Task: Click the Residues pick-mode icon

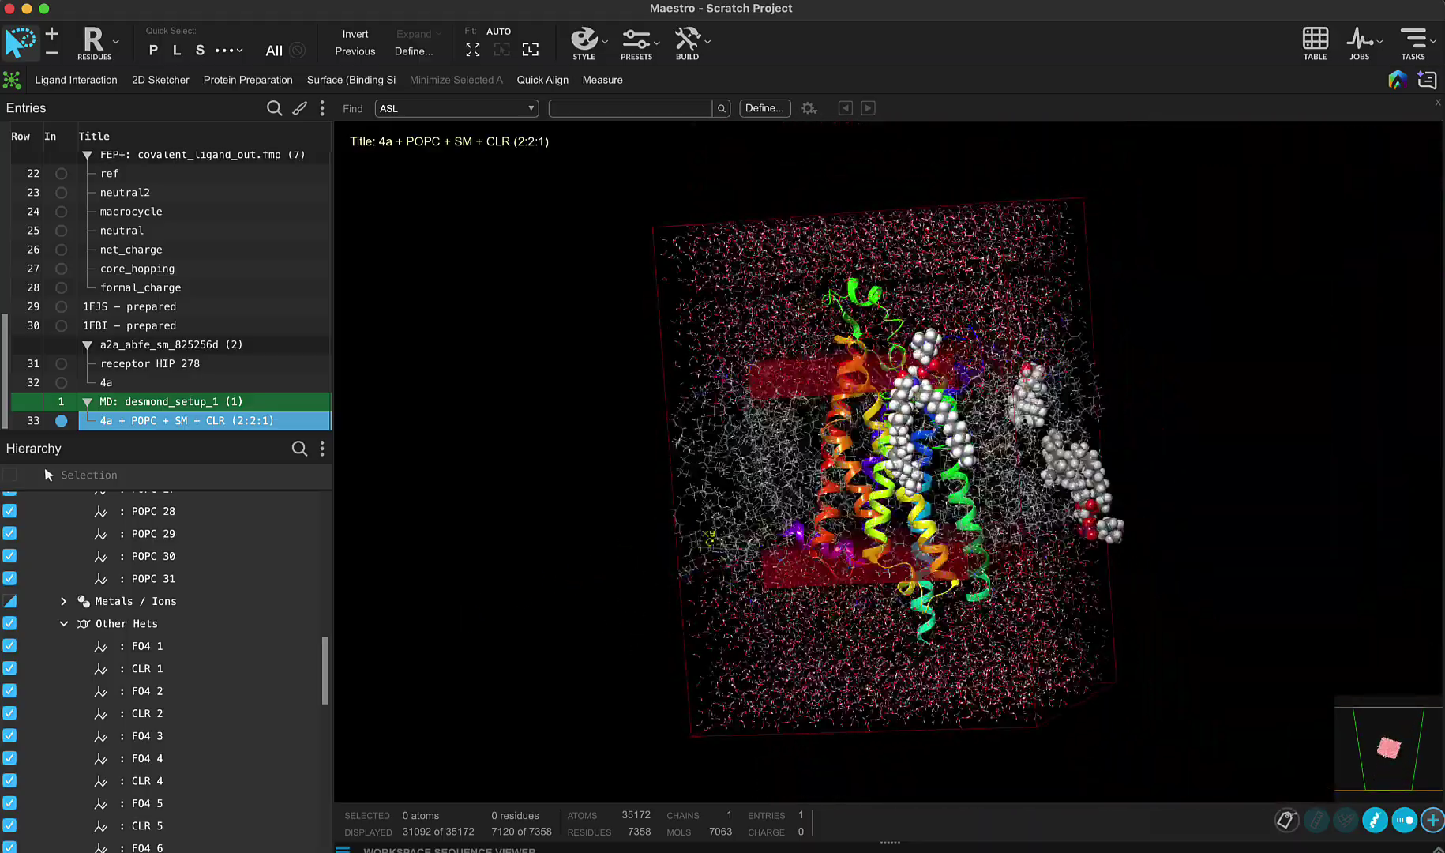Action: [94, 43]
